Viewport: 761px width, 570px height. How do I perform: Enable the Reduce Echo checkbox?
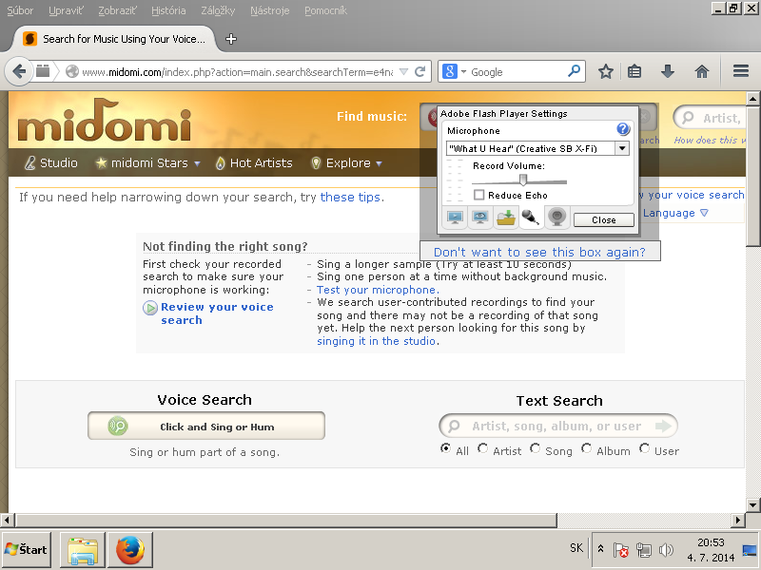click(x=479, y=195)
